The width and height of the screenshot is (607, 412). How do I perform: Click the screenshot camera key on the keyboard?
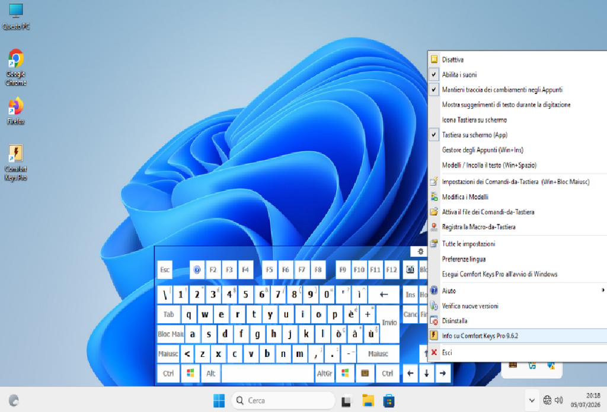[410, 270]
